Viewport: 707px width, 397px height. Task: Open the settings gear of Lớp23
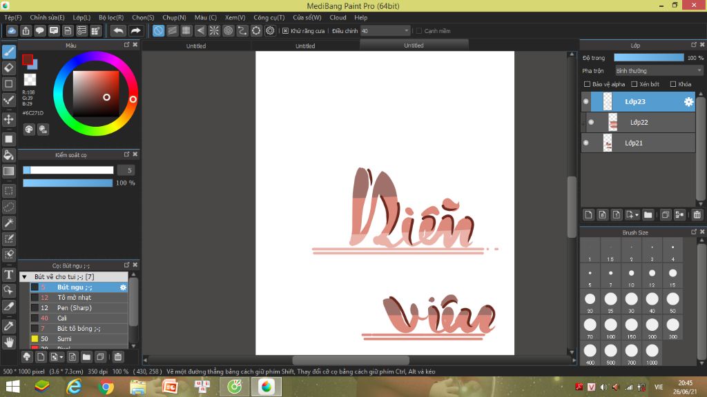coord(688,102)
